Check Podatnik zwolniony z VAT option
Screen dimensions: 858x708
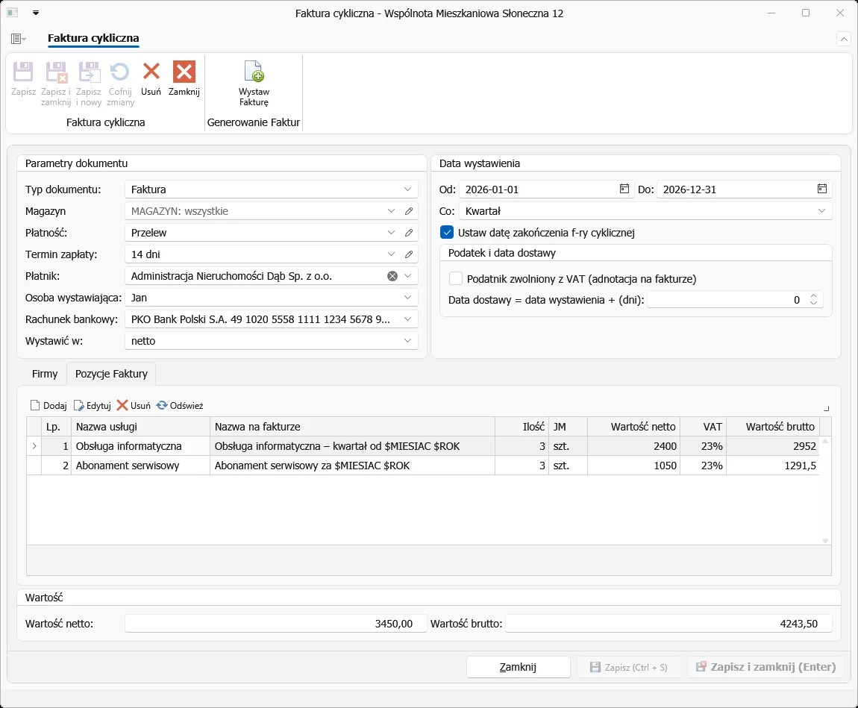pos(456,279)
